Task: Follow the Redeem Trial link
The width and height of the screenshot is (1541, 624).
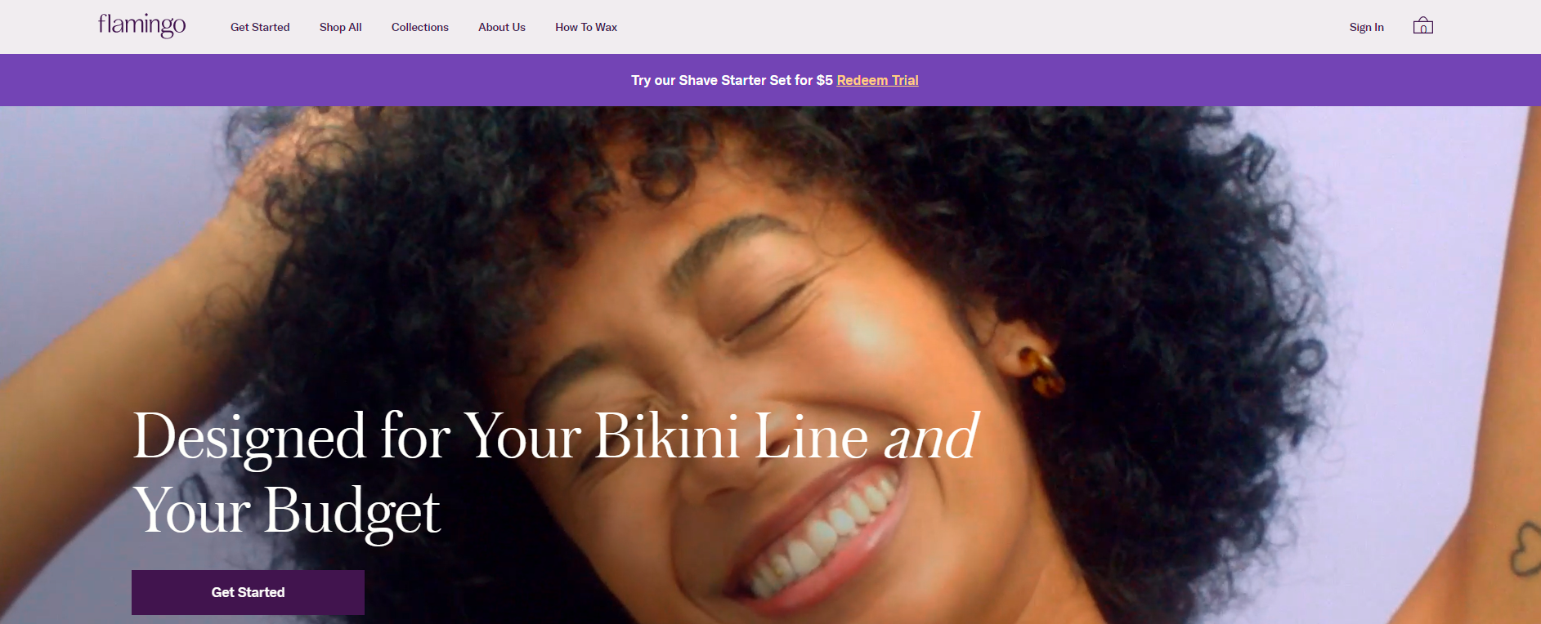Action: click(877, 80)
